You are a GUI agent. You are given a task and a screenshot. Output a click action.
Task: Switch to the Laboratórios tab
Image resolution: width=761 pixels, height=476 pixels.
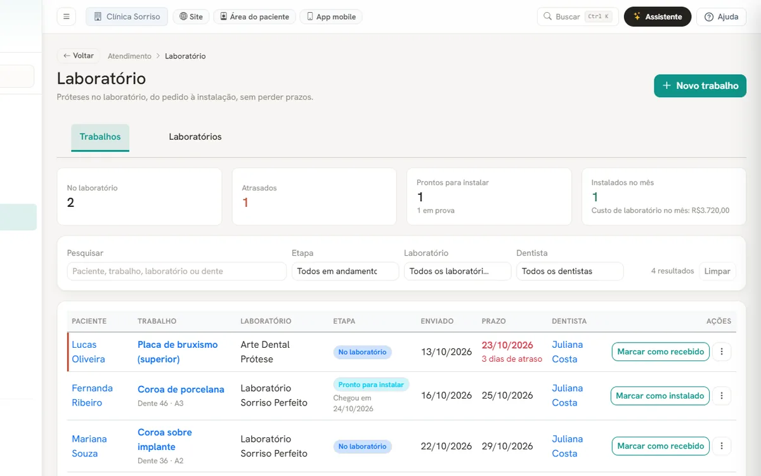coord(195,137)
